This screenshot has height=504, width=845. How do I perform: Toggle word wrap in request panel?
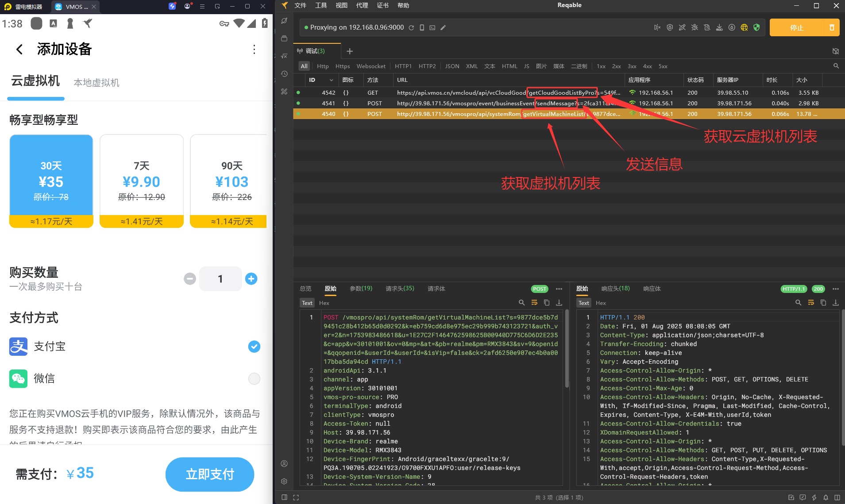click(x=534, y=303)
